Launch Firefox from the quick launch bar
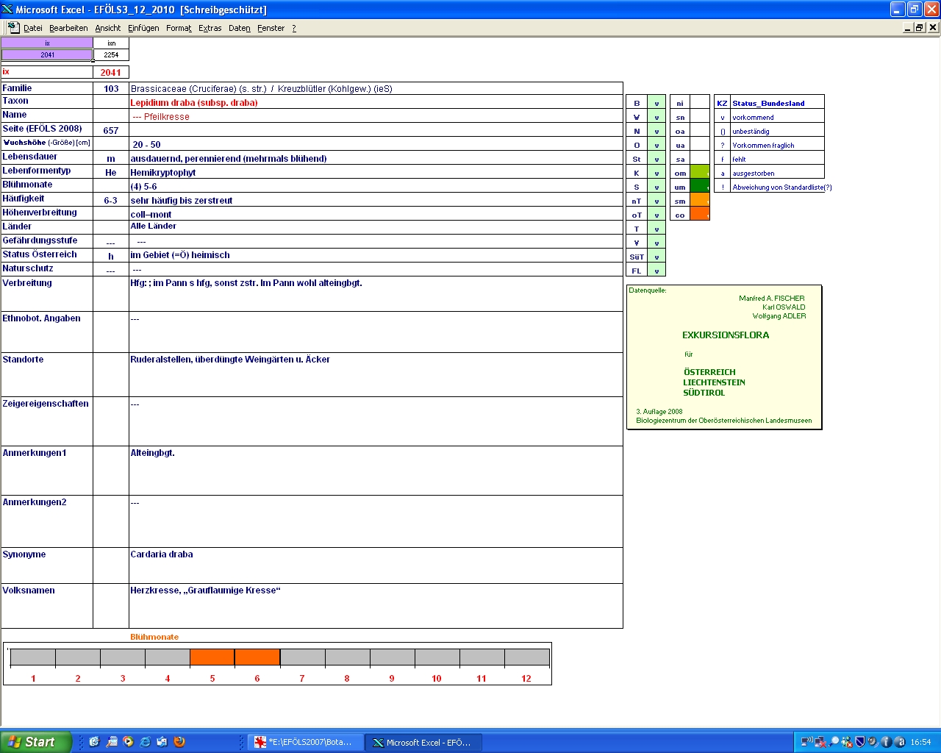The width and height of the screenshot is (941, 753). click(179, 742)
